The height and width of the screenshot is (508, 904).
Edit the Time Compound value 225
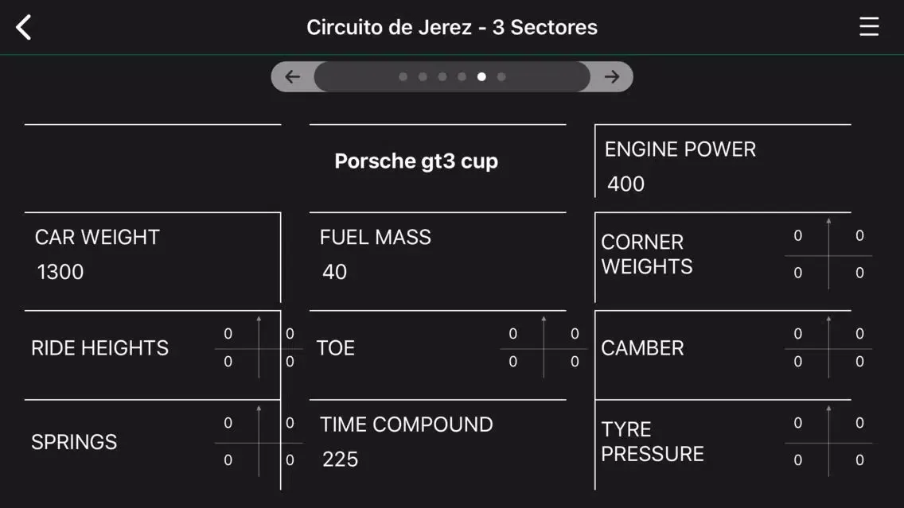(341, 460)
